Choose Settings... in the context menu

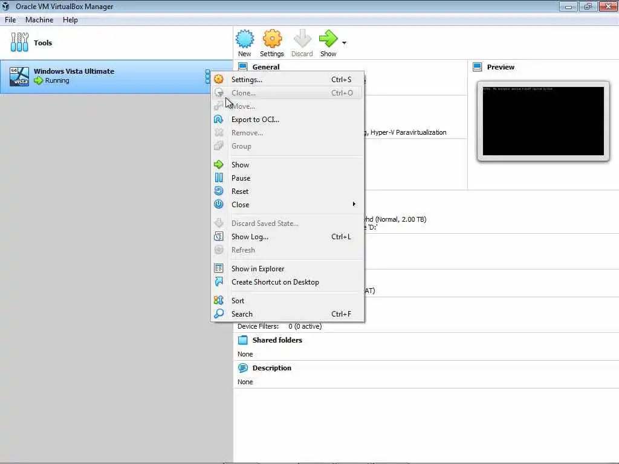(x=287, y=79)
